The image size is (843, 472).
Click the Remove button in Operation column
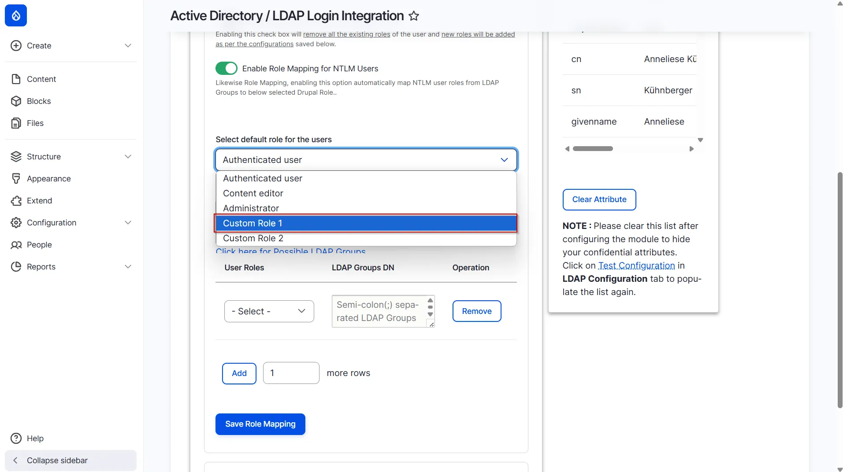pyautogui.click(x=477, y=311)
